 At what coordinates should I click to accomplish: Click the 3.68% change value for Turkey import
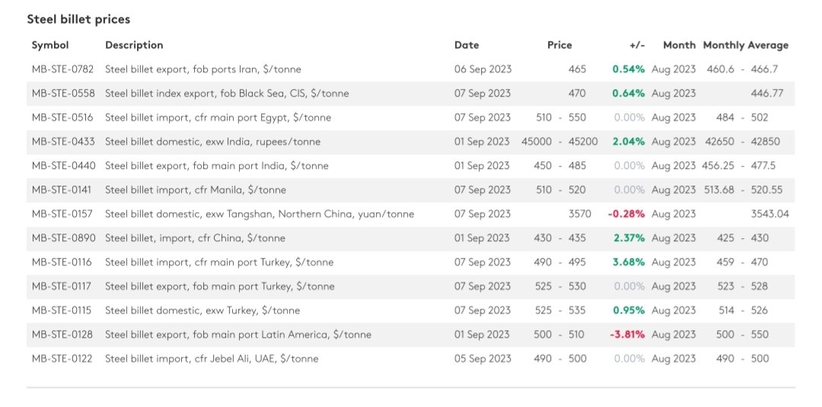[629, 262]
